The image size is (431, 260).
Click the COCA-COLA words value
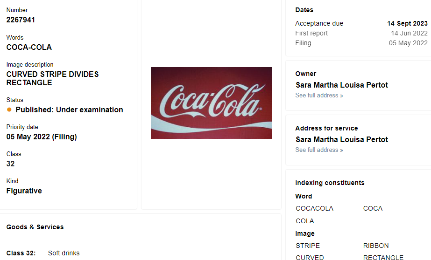29,47
